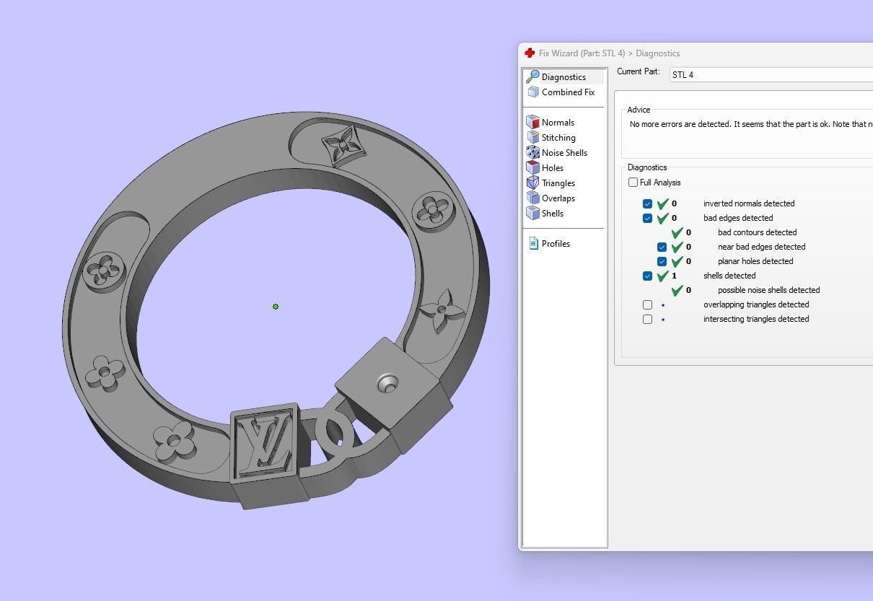This screenshot has width=873, height=601.
Task: Open the Profiles page
Action: pos(556,244)
